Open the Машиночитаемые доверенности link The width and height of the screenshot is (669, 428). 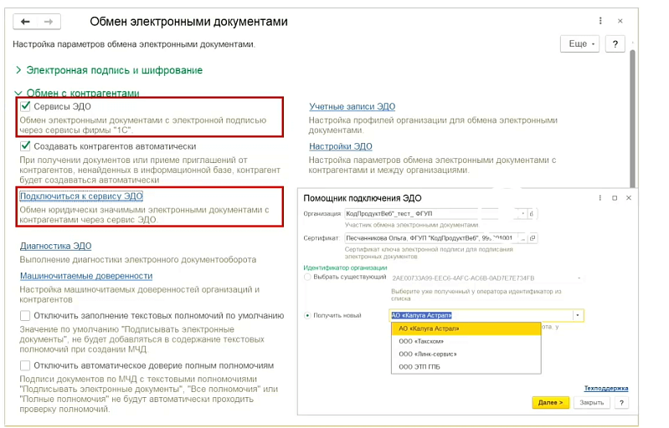pyautogui.click(x=86, y=276)
